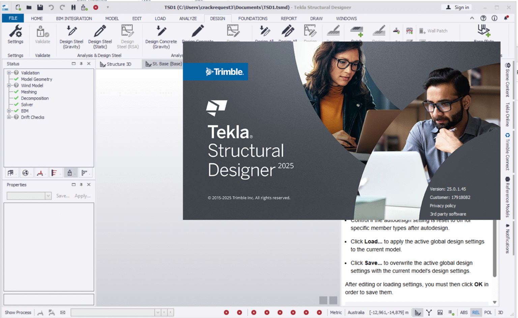Viewport: 518px width, 318px height.
Task: Run Design Steel (Gravity)
Action: point(71,37)
